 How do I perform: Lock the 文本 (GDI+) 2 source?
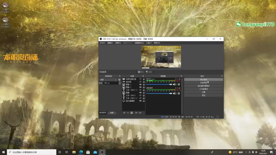(x=144, y=98)
